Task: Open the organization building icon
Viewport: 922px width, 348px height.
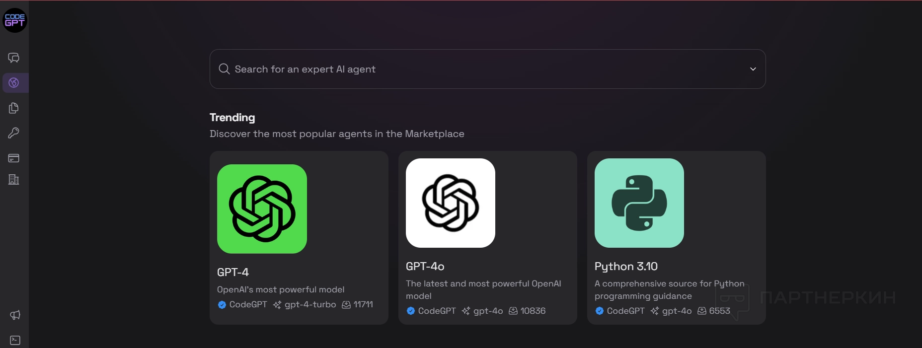Action: [x=14, y=180]
